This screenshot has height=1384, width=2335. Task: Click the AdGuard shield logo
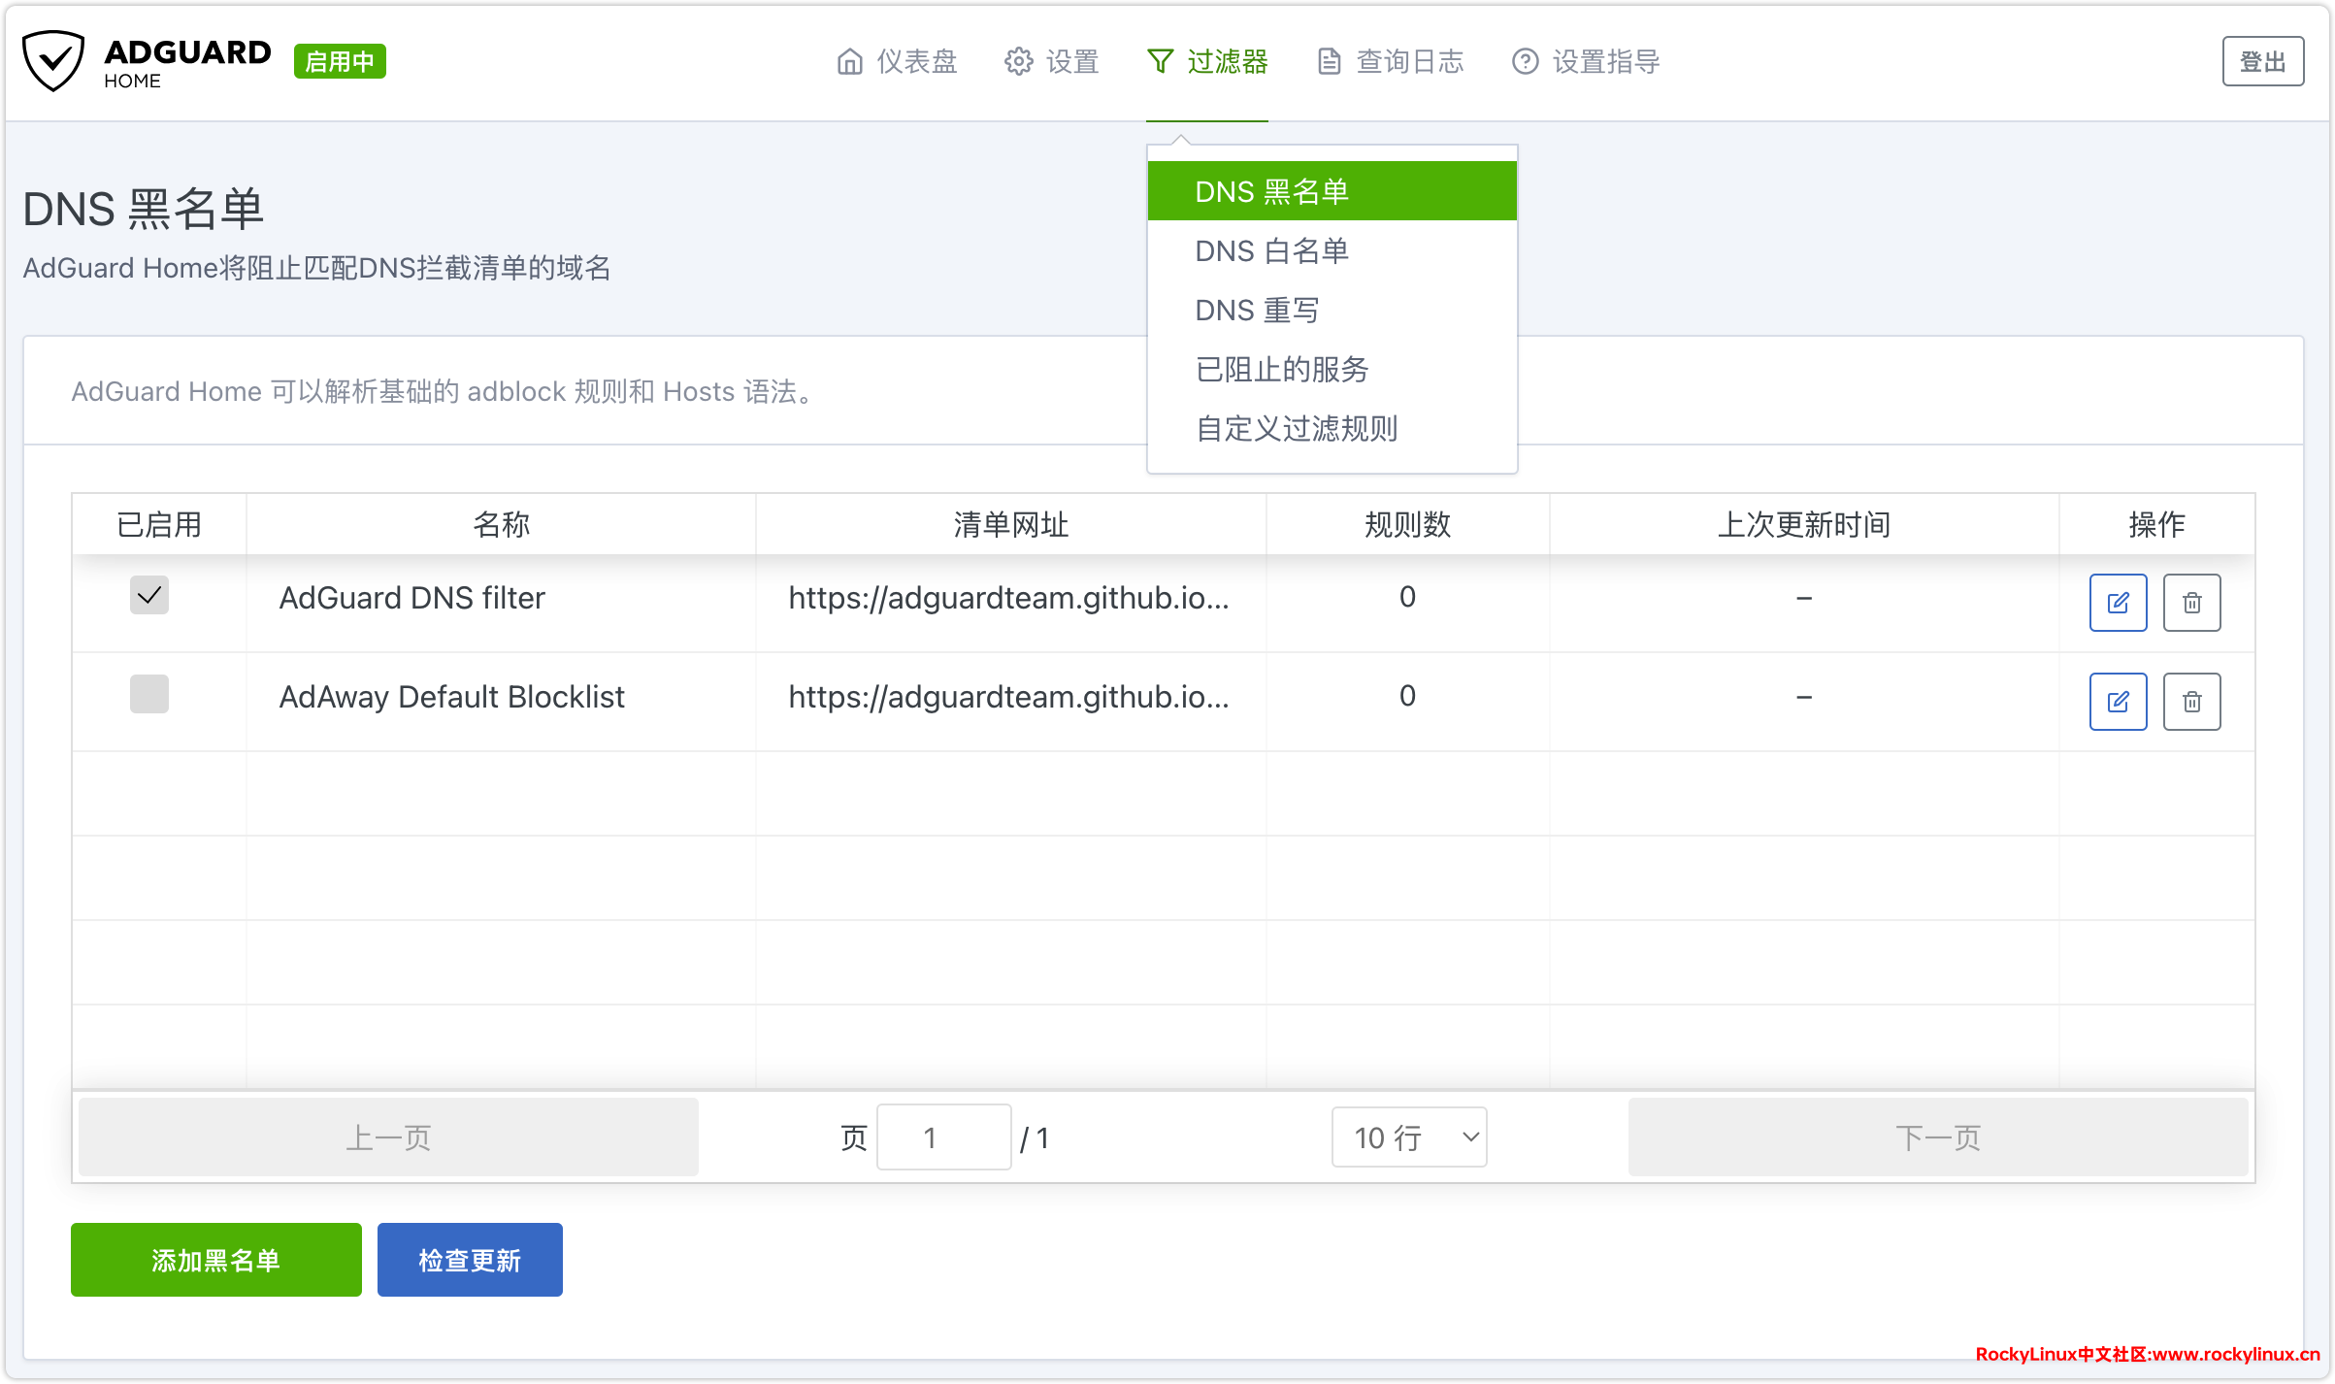[x=53, y=61]
